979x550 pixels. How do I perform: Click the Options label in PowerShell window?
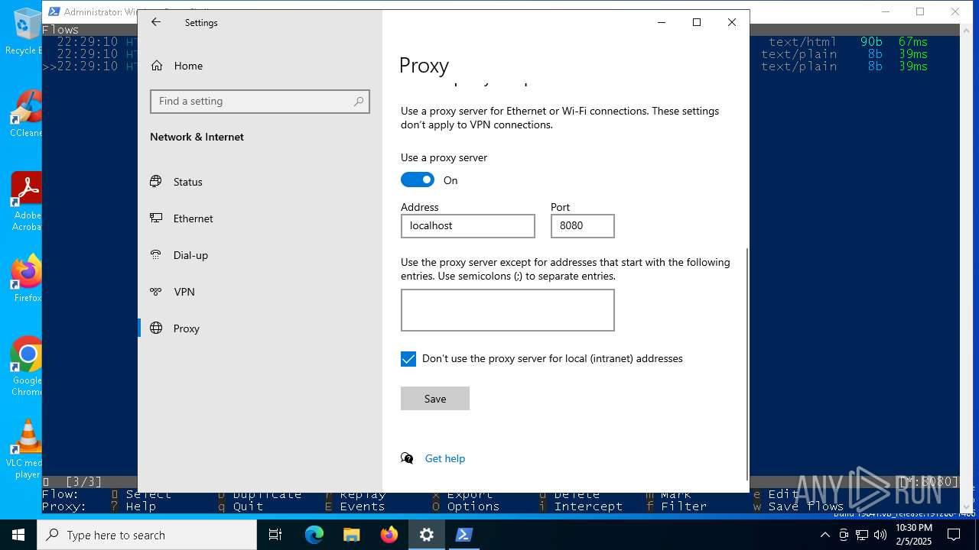point(473,506)
